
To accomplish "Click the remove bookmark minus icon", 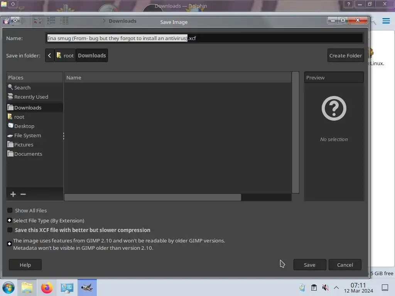I will coord(23,194).
